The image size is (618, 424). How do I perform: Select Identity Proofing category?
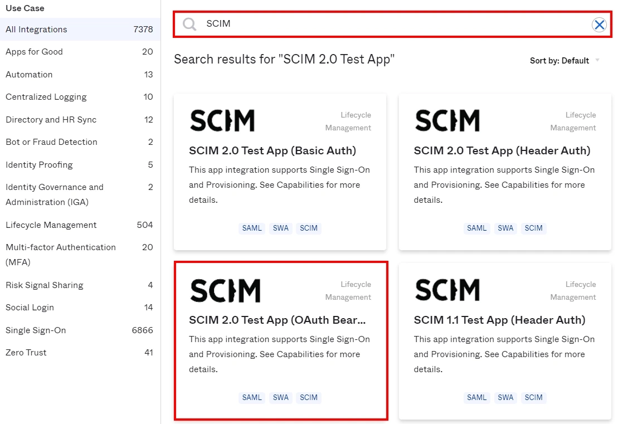(x=80, y=165)
